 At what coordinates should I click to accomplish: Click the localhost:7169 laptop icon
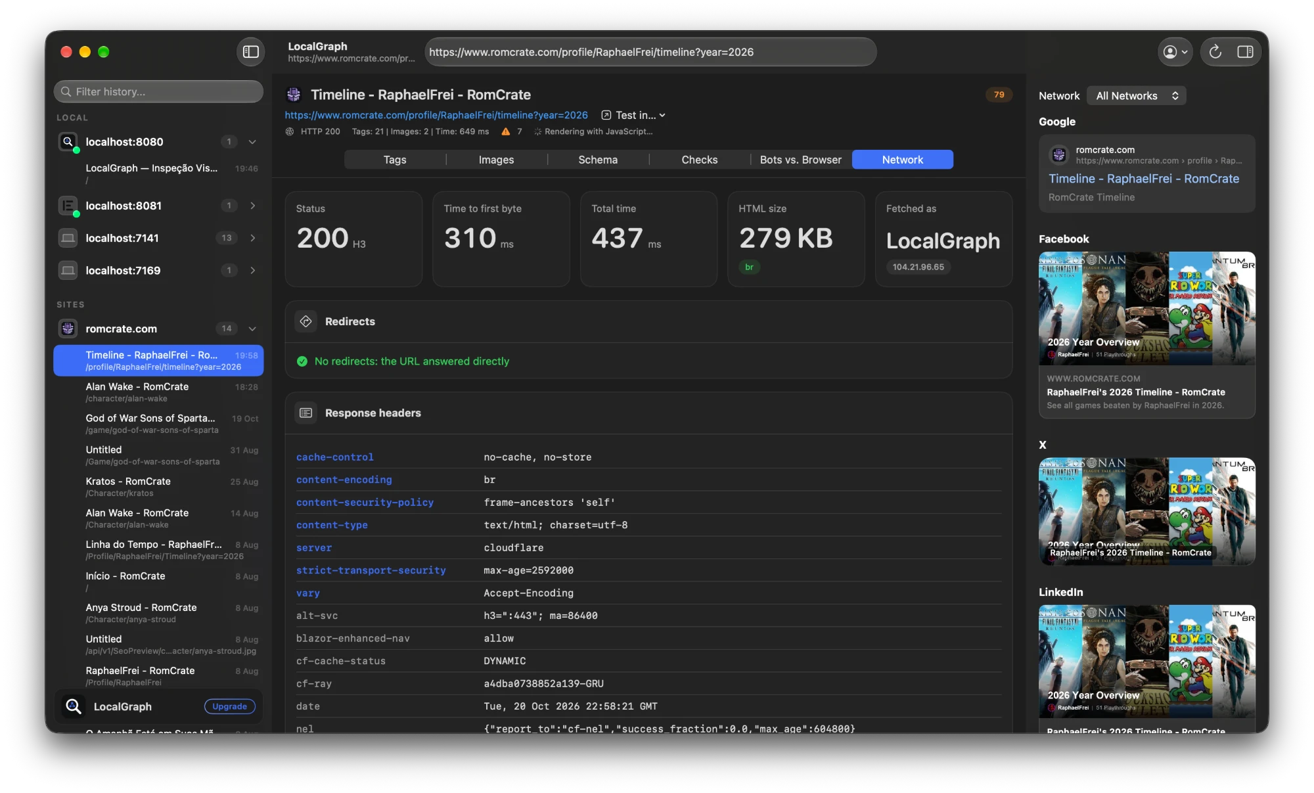[68, 270]
